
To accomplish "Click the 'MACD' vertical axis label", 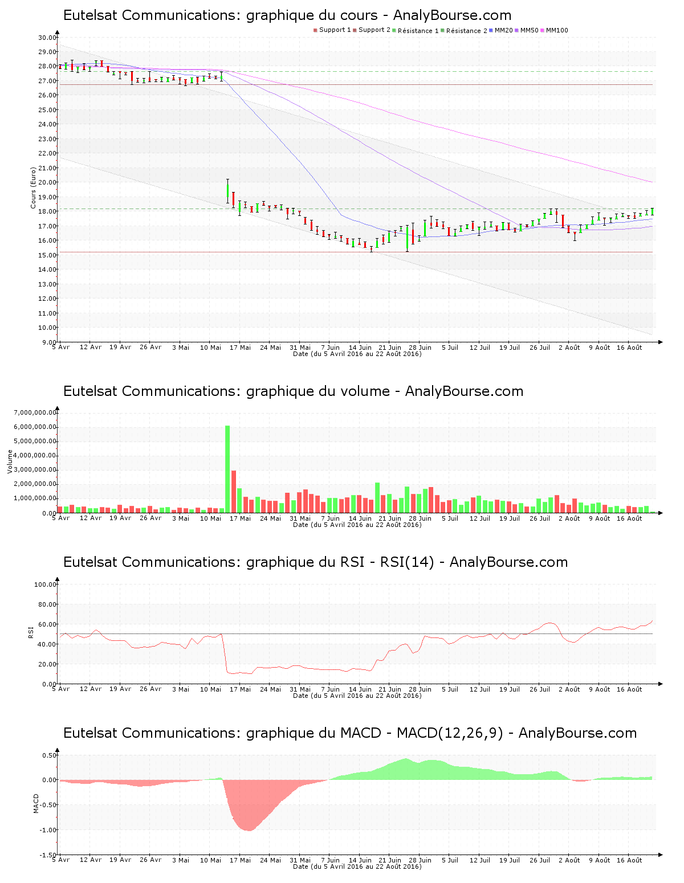I will [x=36, y=803].
